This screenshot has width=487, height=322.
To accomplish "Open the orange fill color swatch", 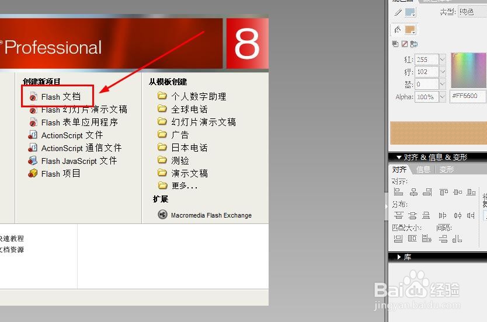I will click(x=411, y=30).
